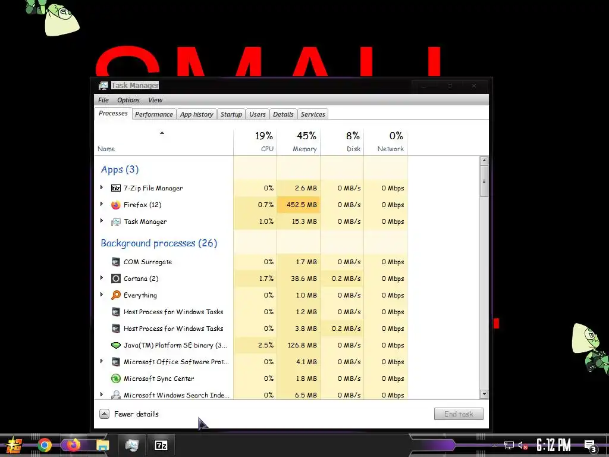Click the 3.8 MB Host Process row icon

pyautogui.click(x=116, y=328)
